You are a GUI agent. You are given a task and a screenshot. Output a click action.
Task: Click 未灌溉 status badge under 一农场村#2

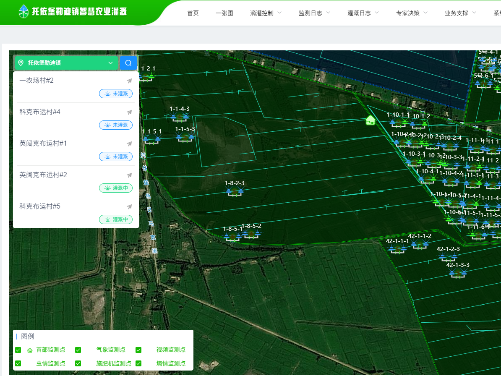116,94
